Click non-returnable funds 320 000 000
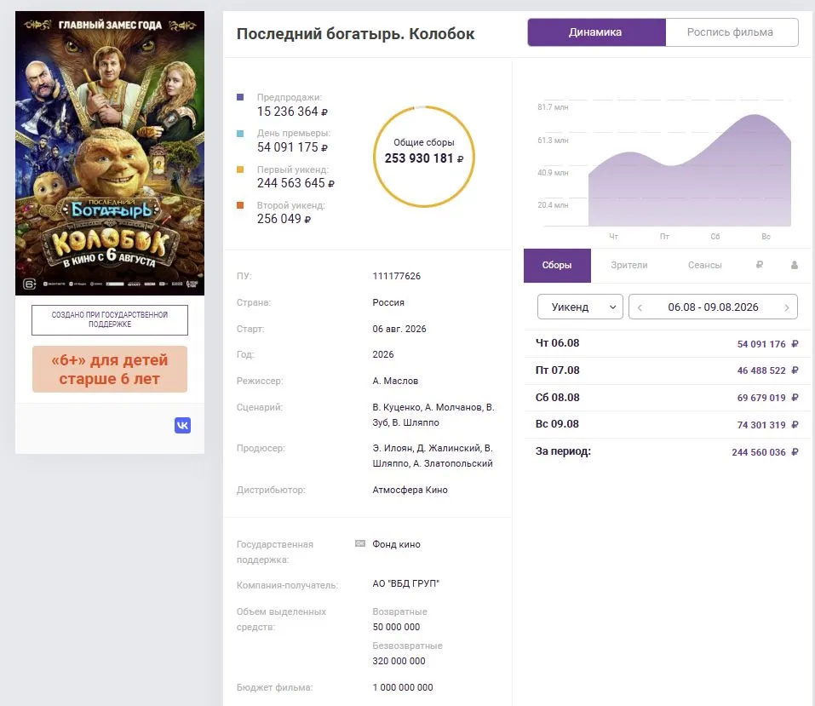The image size is (815, 706). click(399, 661)
